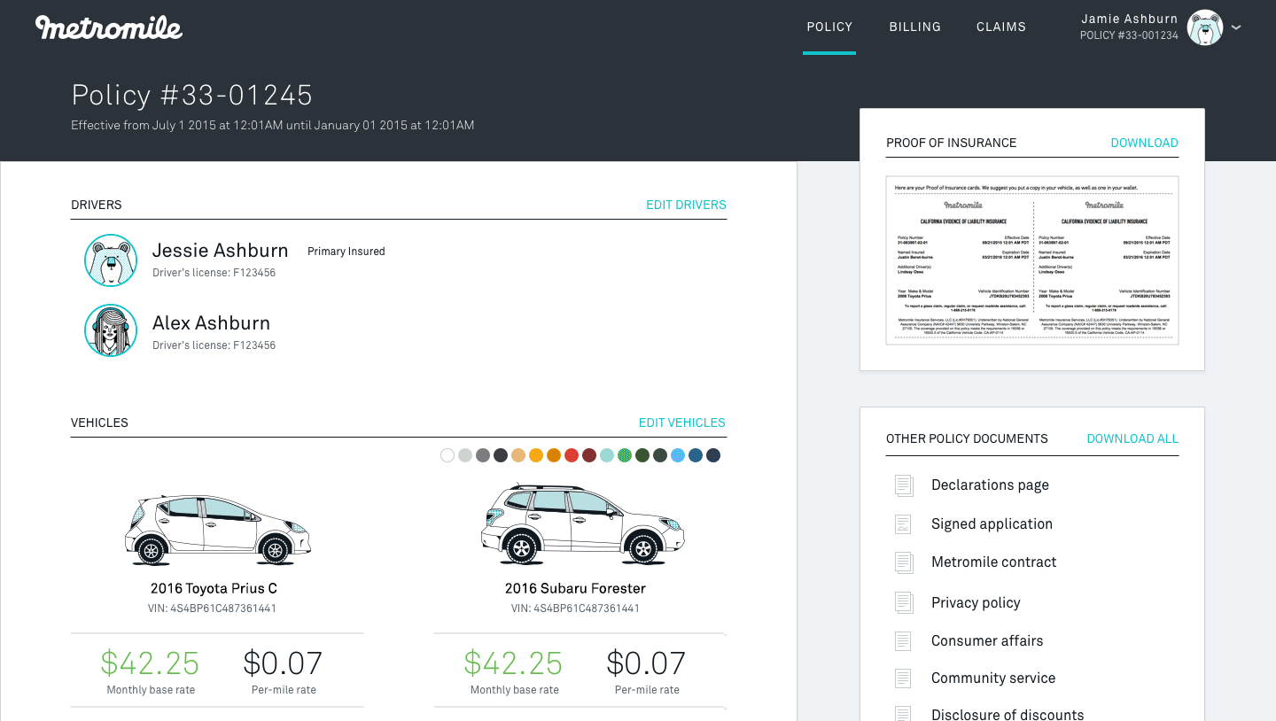Switch to the Policy tab
1276x721 pixels.
[x=829, y=27]
